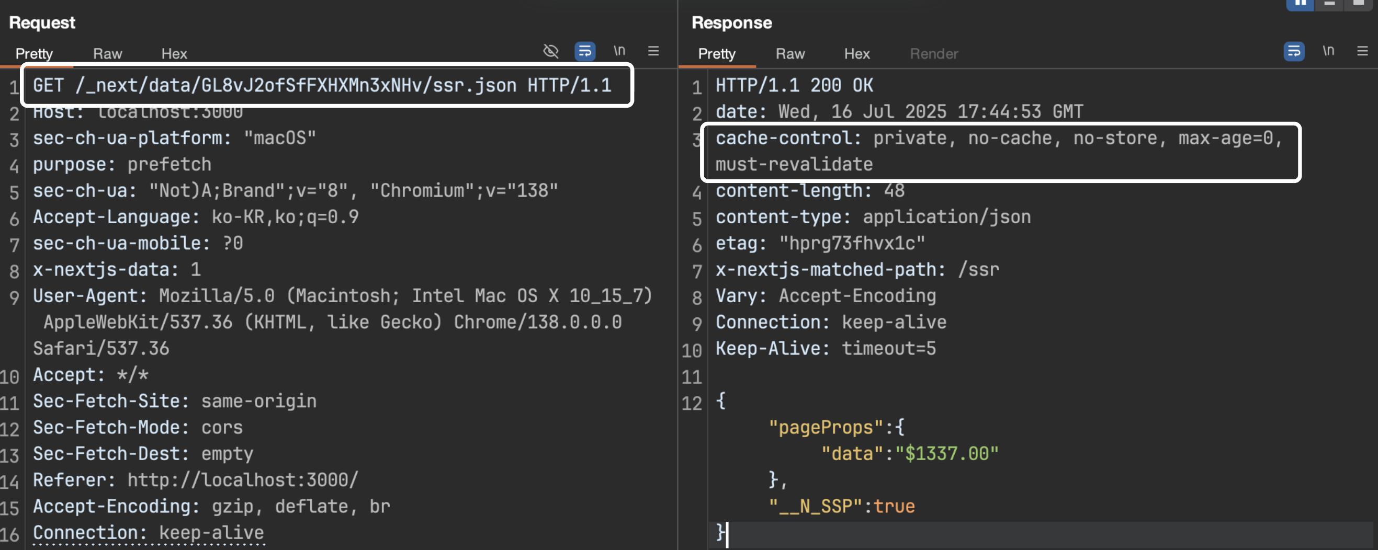This screenshot has width=1378, height=550.
Task: Toggle word wrap in Response panel
Action: [1293, 51]
